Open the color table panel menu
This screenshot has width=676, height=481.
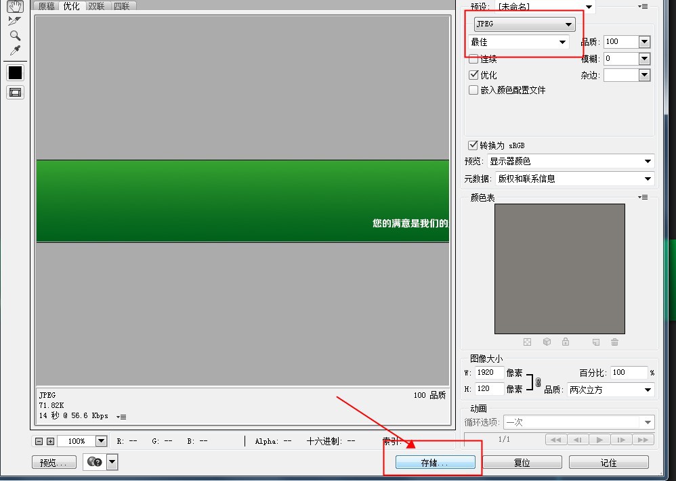click(x=643, y=198)
